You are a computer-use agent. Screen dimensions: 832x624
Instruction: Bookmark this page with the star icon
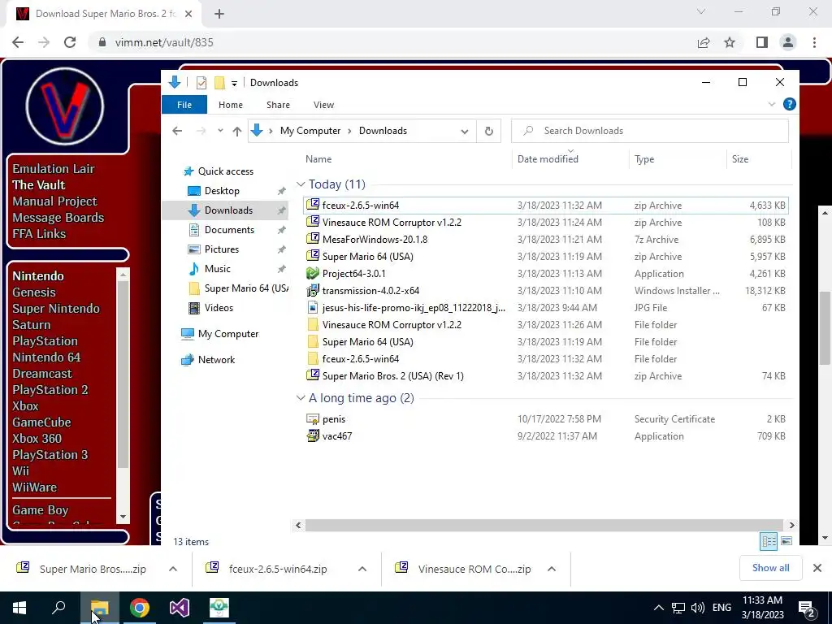click(730, 42)
